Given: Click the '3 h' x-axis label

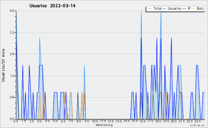Looking at the screenshot, I should click(x=40, y=121).
